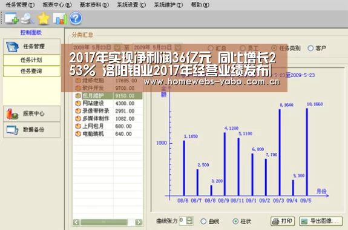
Task: Open 数据备份 sidebar section
Action: click(31, 130)
